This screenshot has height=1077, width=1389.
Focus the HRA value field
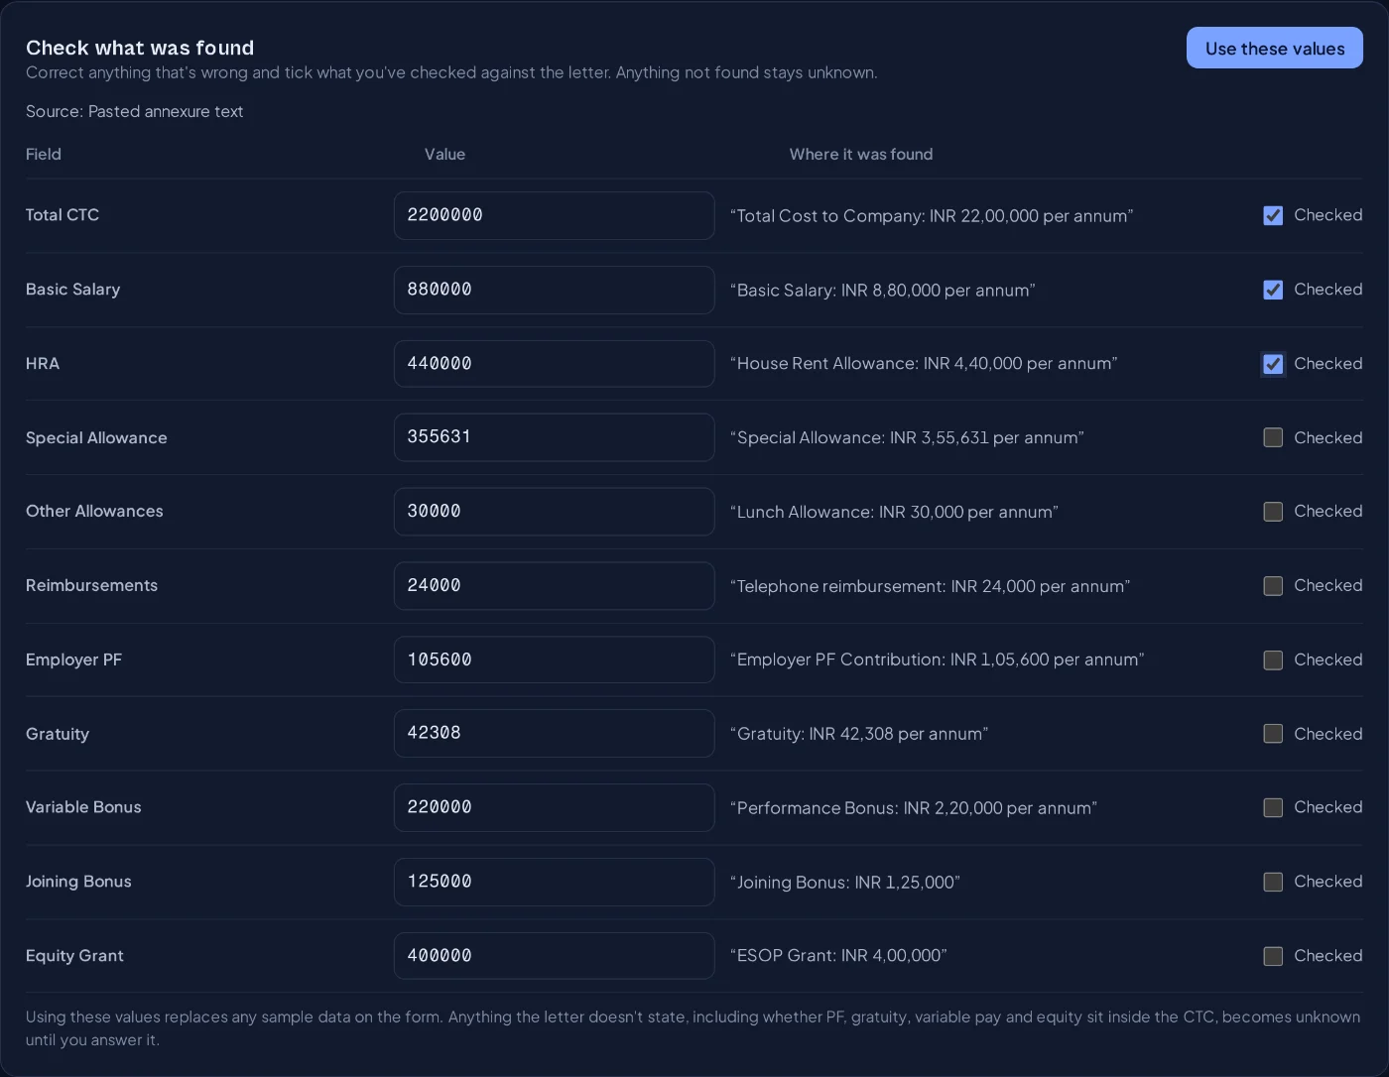pyautogui.click(x=554, y=364)
